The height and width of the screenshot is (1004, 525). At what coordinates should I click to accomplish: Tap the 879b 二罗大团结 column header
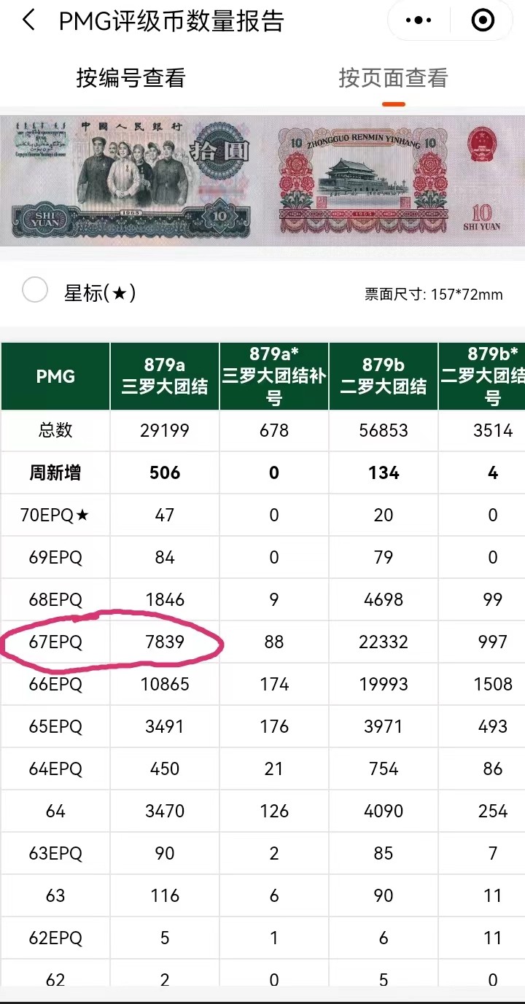pyautogui.click(x=384, y=376)
